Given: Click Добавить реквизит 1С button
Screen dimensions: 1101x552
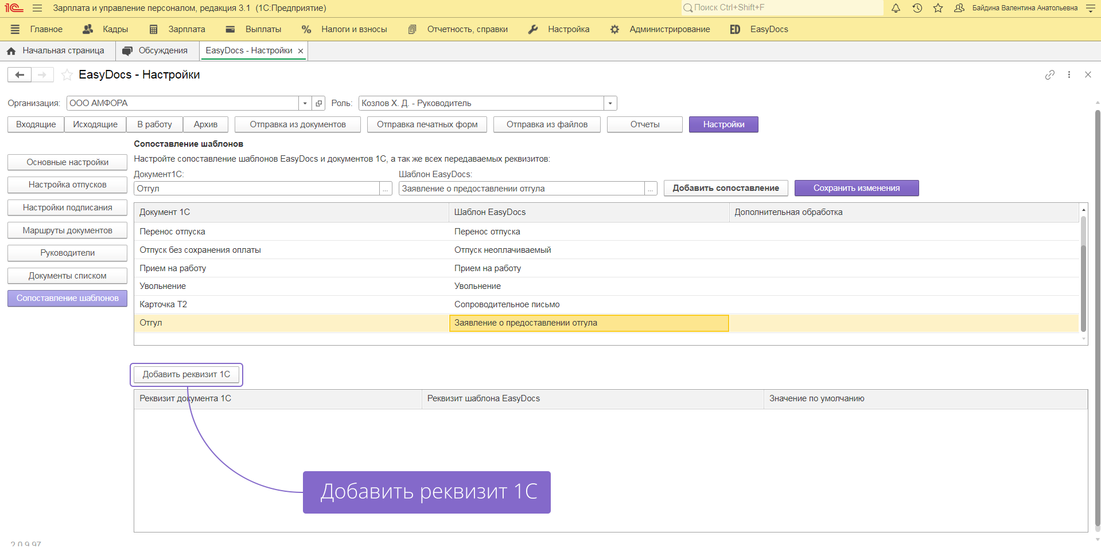Looking at the screenshot, I should [x=186, y=374].
